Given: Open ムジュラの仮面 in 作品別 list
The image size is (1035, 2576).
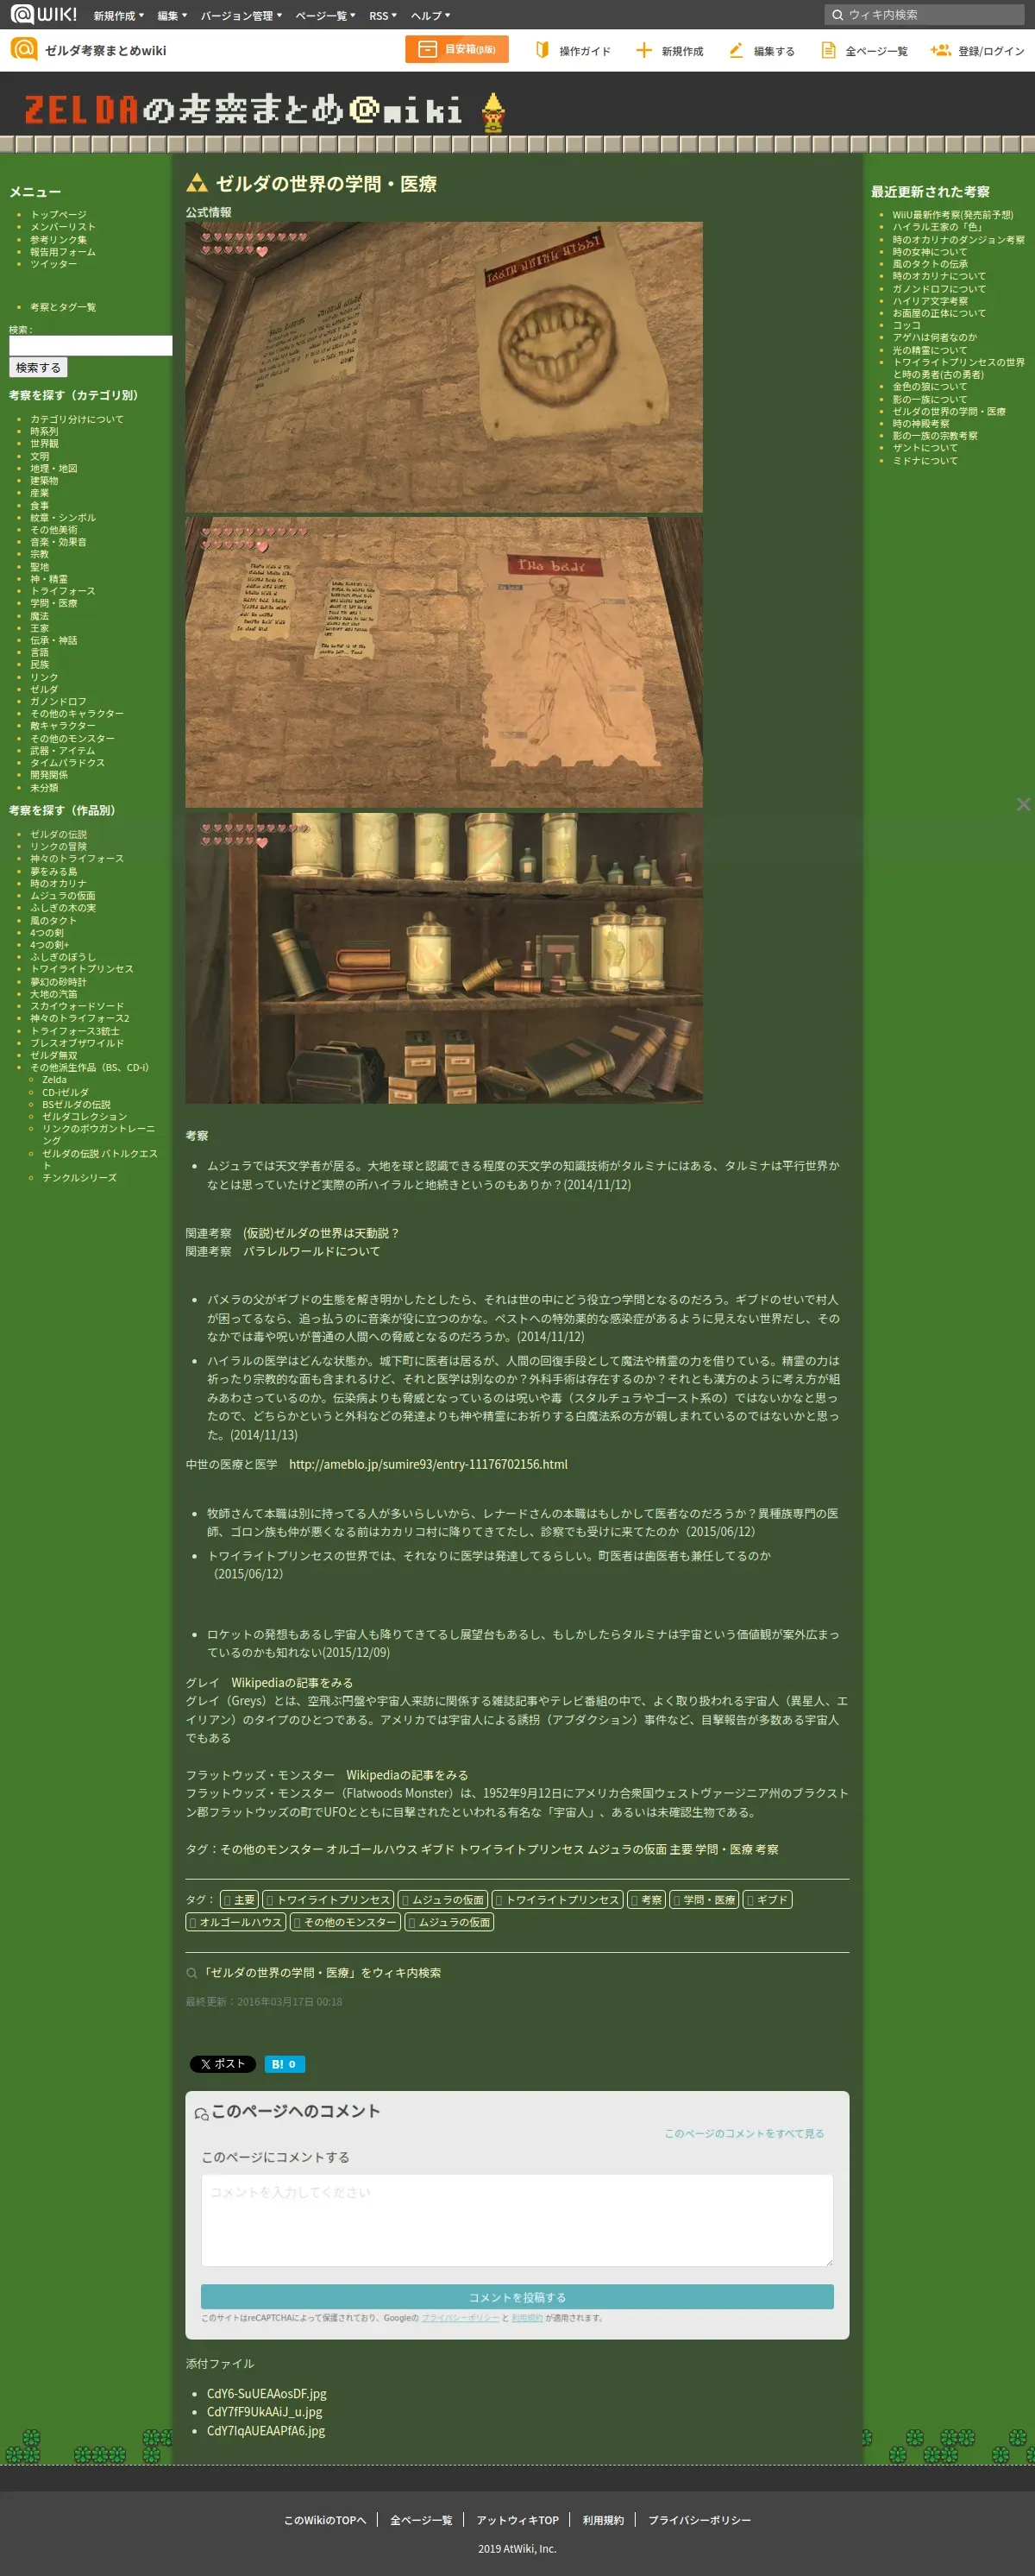Looking at the screenshot, I should [62, 896].
